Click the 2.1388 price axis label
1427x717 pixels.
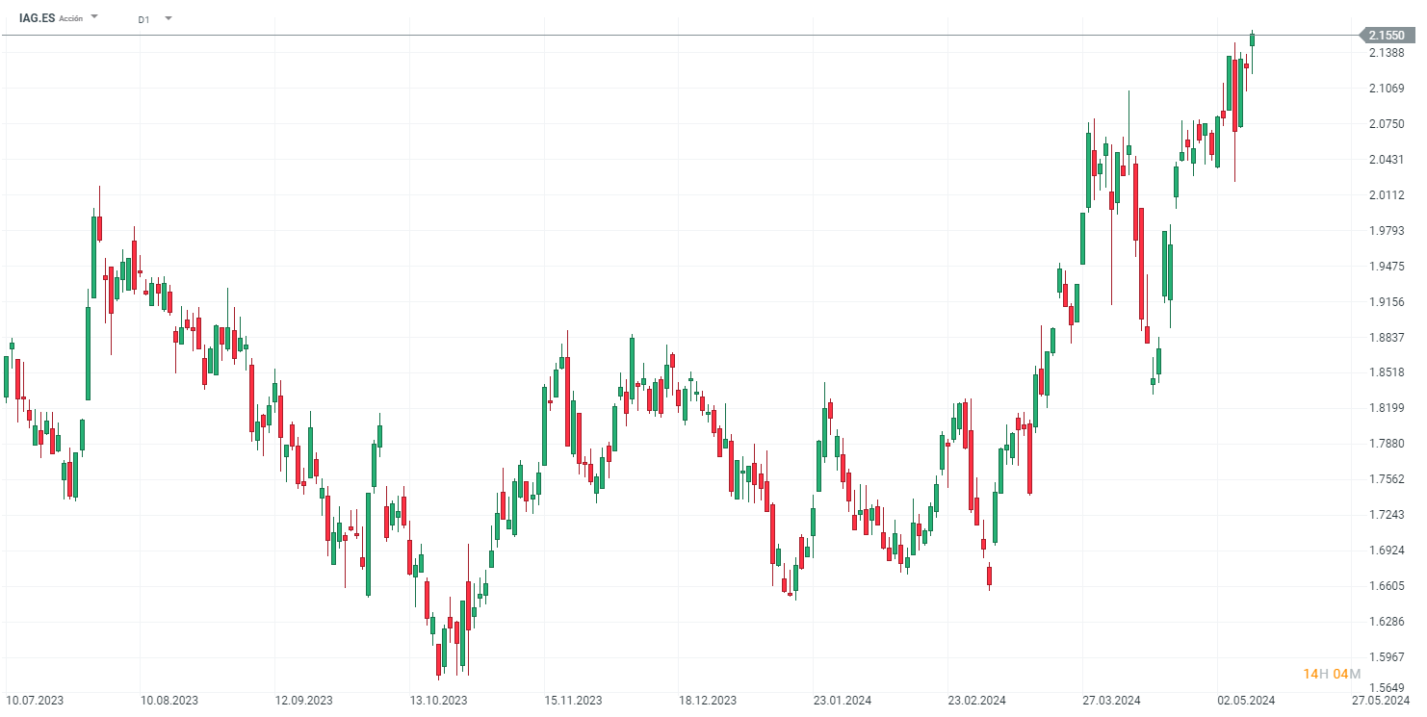coord(1387,53)
